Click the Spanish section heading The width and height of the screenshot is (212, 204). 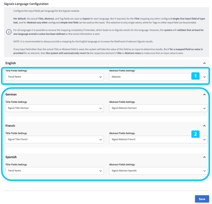coord(11,157)
